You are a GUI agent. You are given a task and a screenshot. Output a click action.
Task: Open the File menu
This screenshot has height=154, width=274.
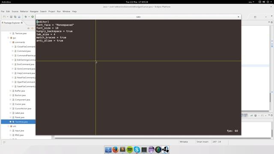pos(3,12)
